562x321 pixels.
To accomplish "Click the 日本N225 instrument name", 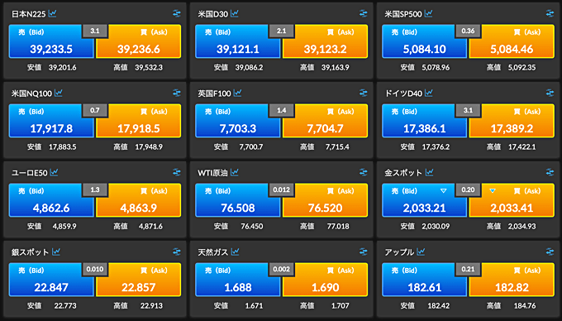I will pyautogui.click(x=29, y=14).
